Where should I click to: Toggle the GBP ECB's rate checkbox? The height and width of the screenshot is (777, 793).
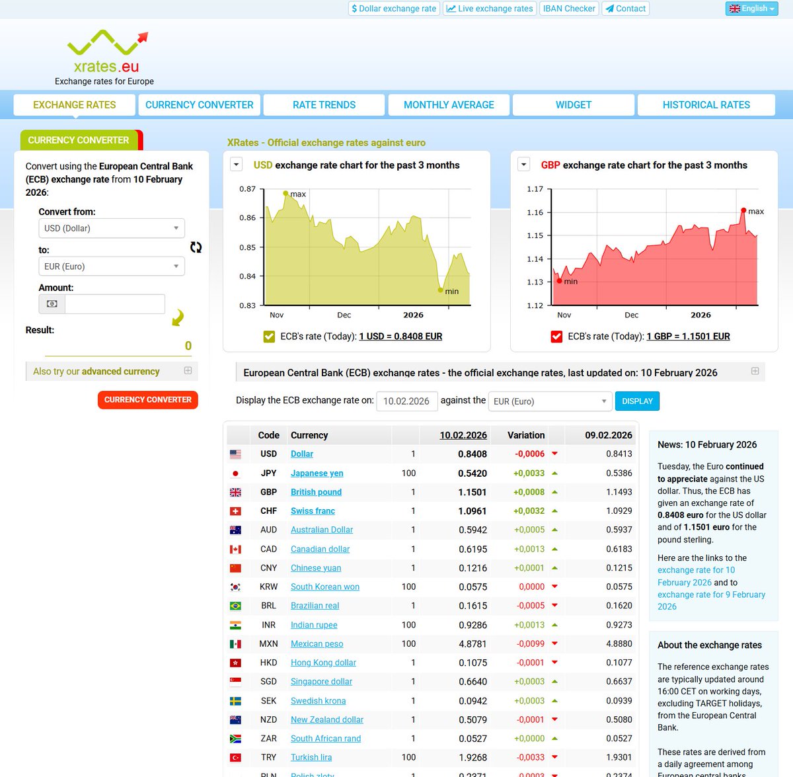[x=556, y=337]
